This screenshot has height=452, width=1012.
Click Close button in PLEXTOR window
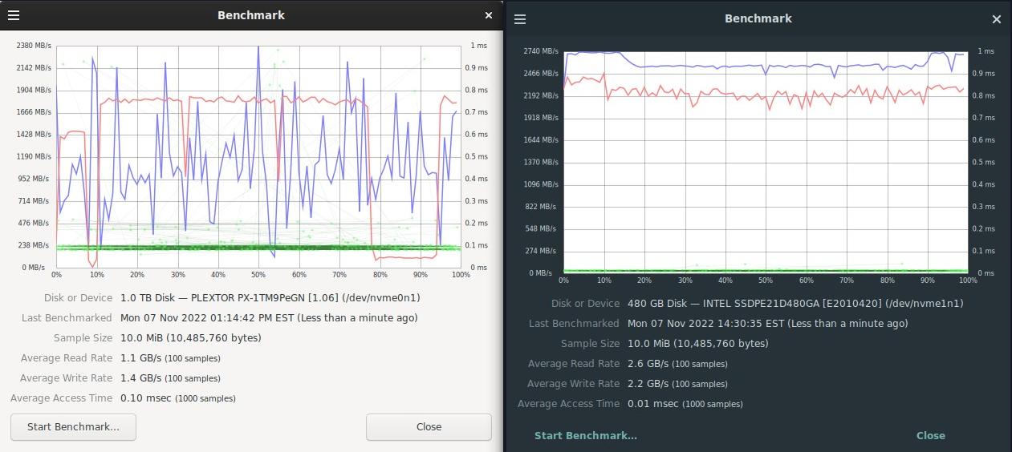(429, 427)
